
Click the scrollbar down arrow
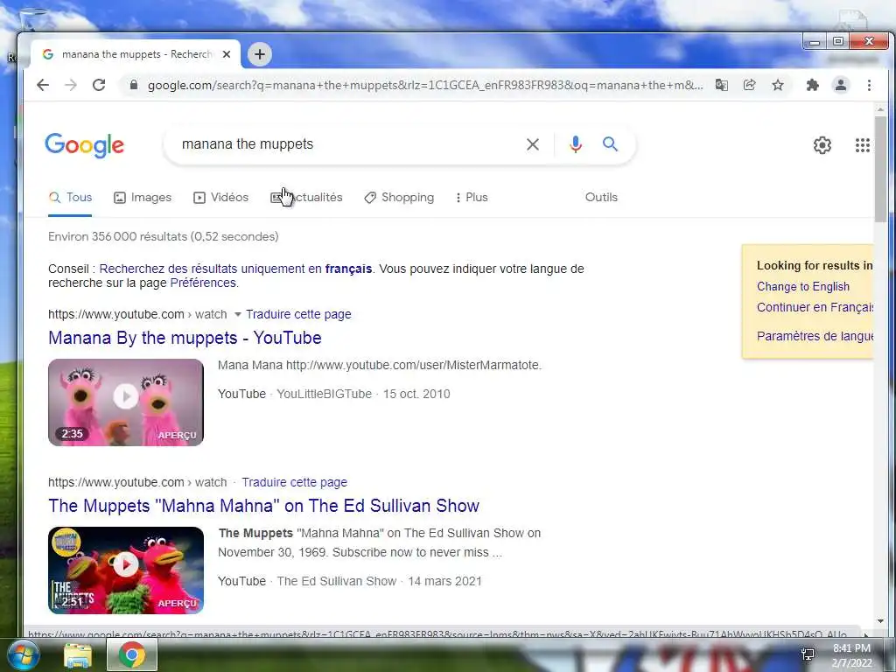click(880, 620)
